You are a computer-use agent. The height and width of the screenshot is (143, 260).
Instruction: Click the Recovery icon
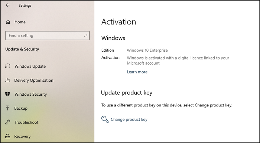point(8,136)
